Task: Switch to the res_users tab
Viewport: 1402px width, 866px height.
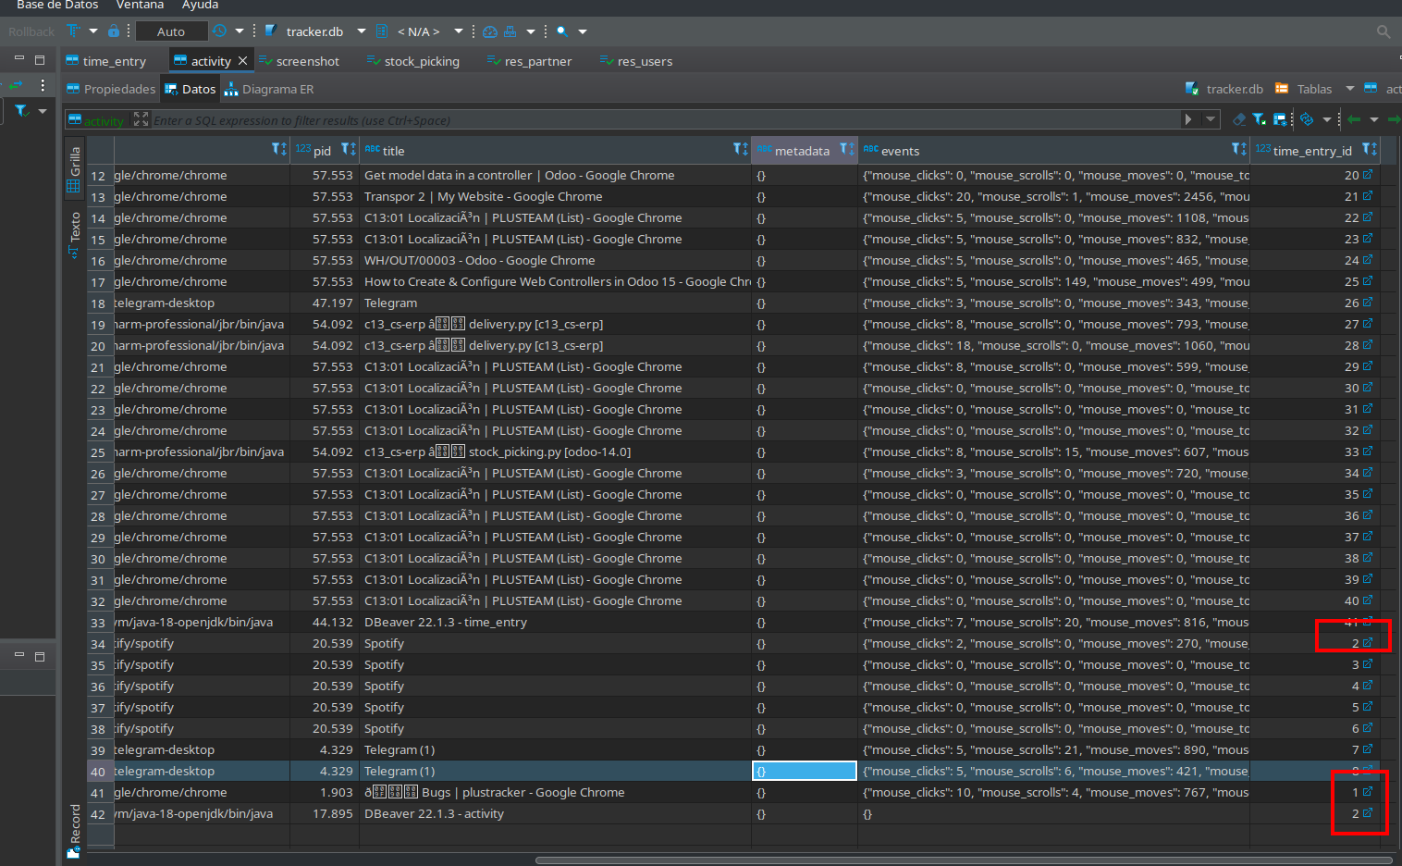Action: tap(636, 61)
